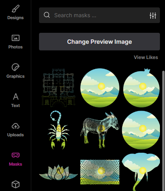This screenshot has width=165, height=191.
Task: Select the castle floor plan mask
Action: 59,87
